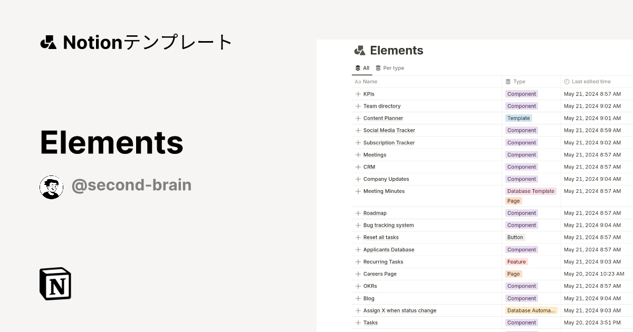This screenshot has height=332, width=633.
Task: Click the second-brain avatar thumbnail
Action: pyautogui.click(x=51, y=187)
